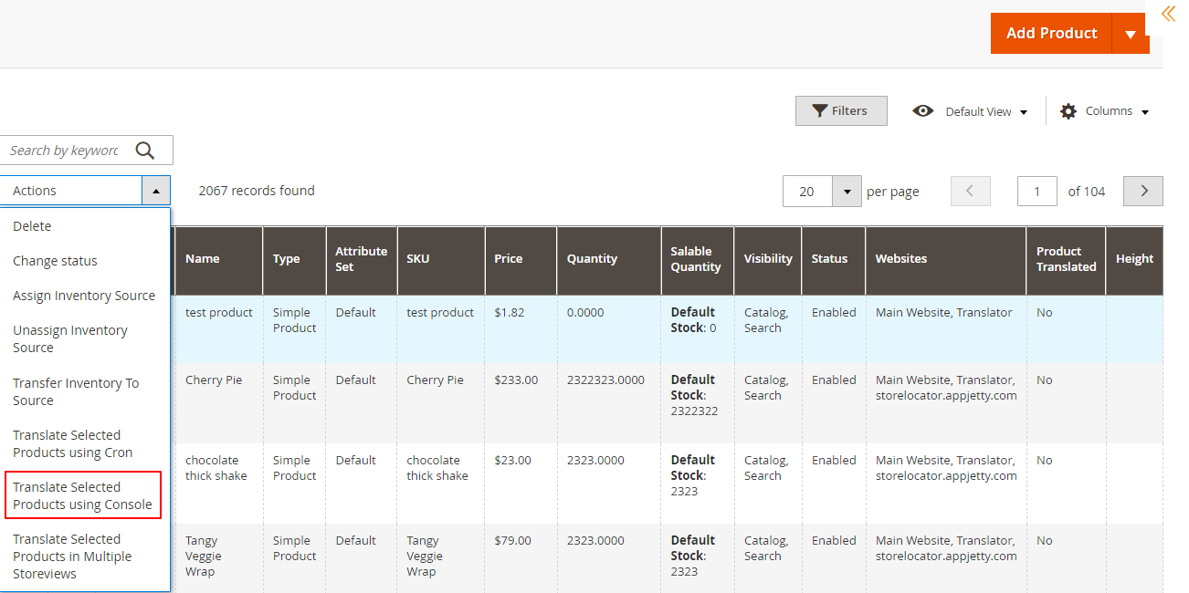Choose Change status action
The height and width of the screenshot is (593, 1189).
click(x=55, y=261)
